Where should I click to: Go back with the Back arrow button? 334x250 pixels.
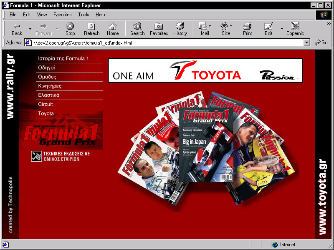click(x=17, y=29)
